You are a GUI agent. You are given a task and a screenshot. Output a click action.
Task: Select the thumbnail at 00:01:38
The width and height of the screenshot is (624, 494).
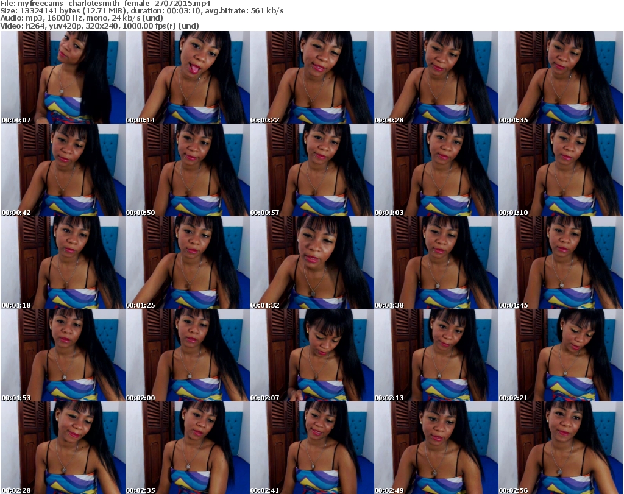(x=436, y=263)
